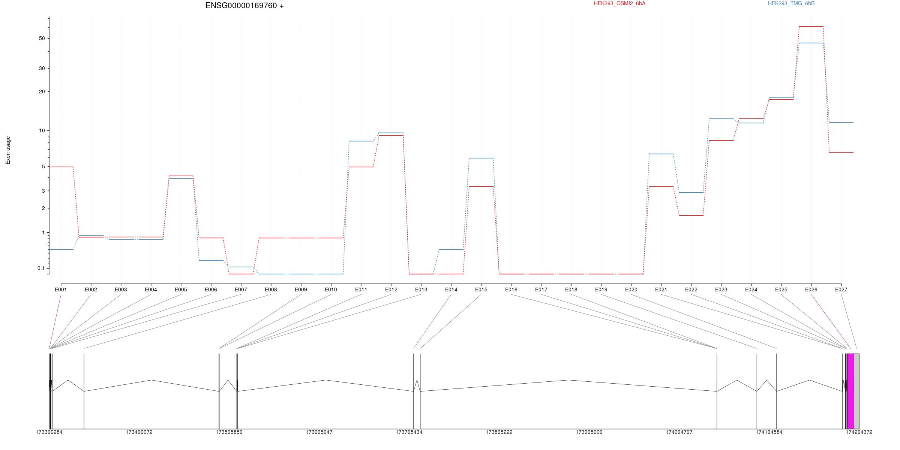Click exon label E011

point(361,289)
